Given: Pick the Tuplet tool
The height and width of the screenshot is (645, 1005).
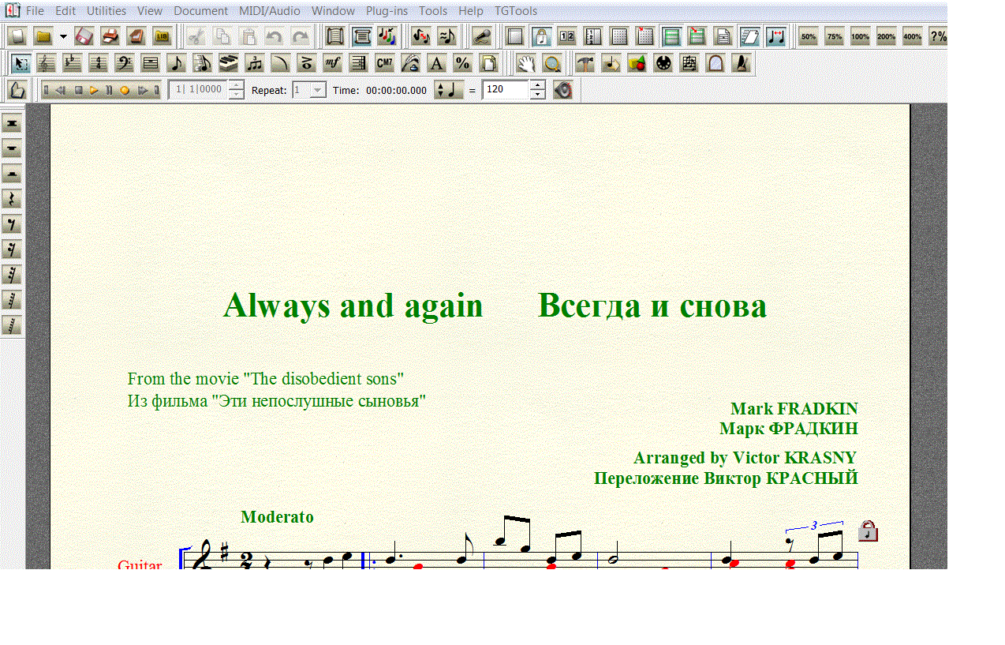Looking at the screenshot, I should pyautogui.click(x=254, y=63).
